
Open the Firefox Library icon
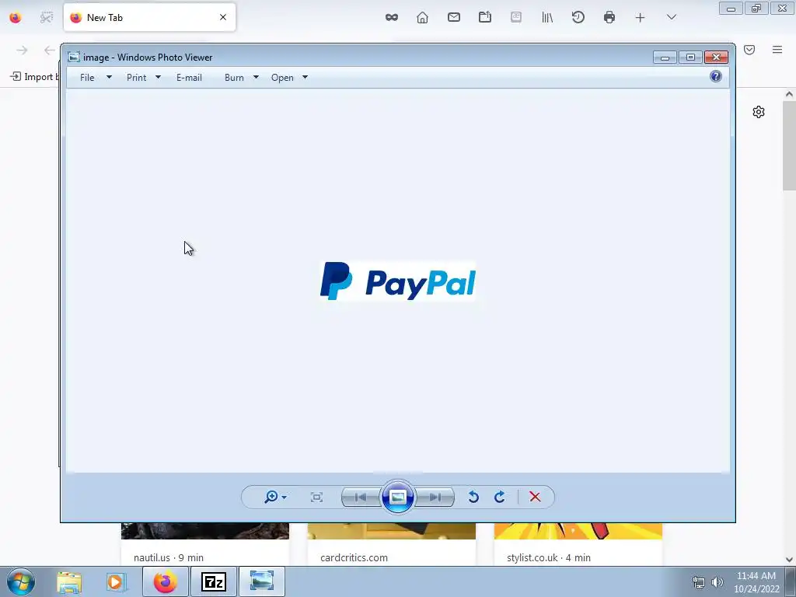[547, 17]
